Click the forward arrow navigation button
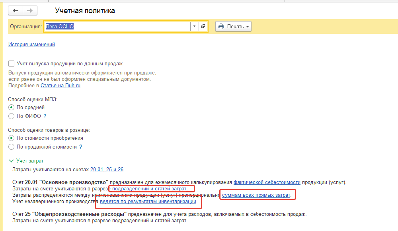 30,11
